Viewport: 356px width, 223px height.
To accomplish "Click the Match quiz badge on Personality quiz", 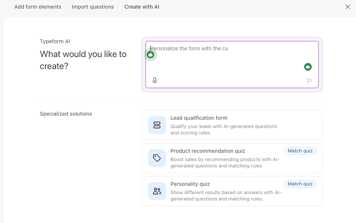I will pyautogui.click(x=300, y=184).
